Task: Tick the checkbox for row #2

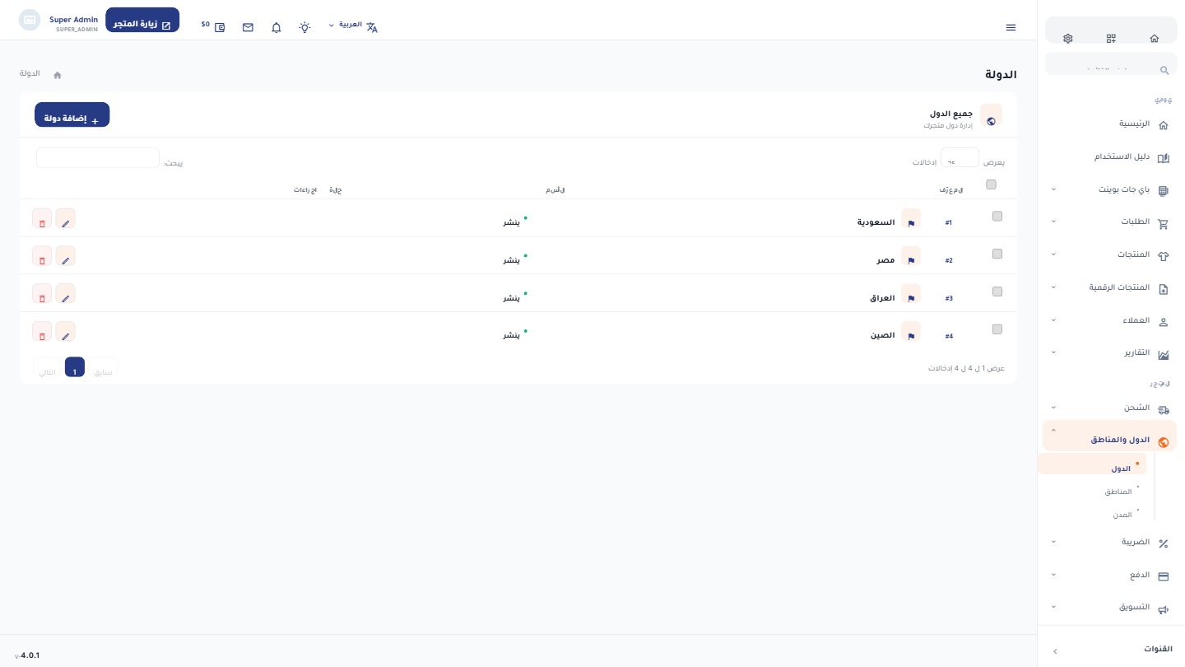Action: (x=997, y=254)
